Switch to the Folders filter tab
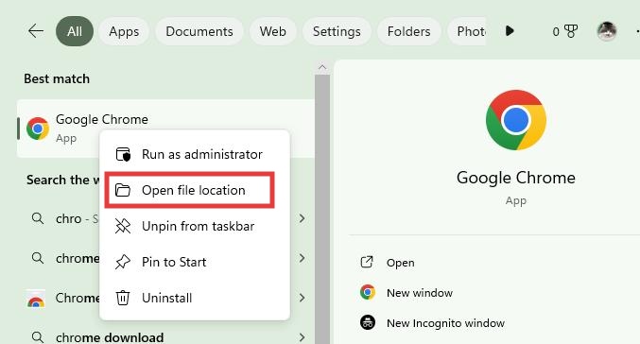 408,31
